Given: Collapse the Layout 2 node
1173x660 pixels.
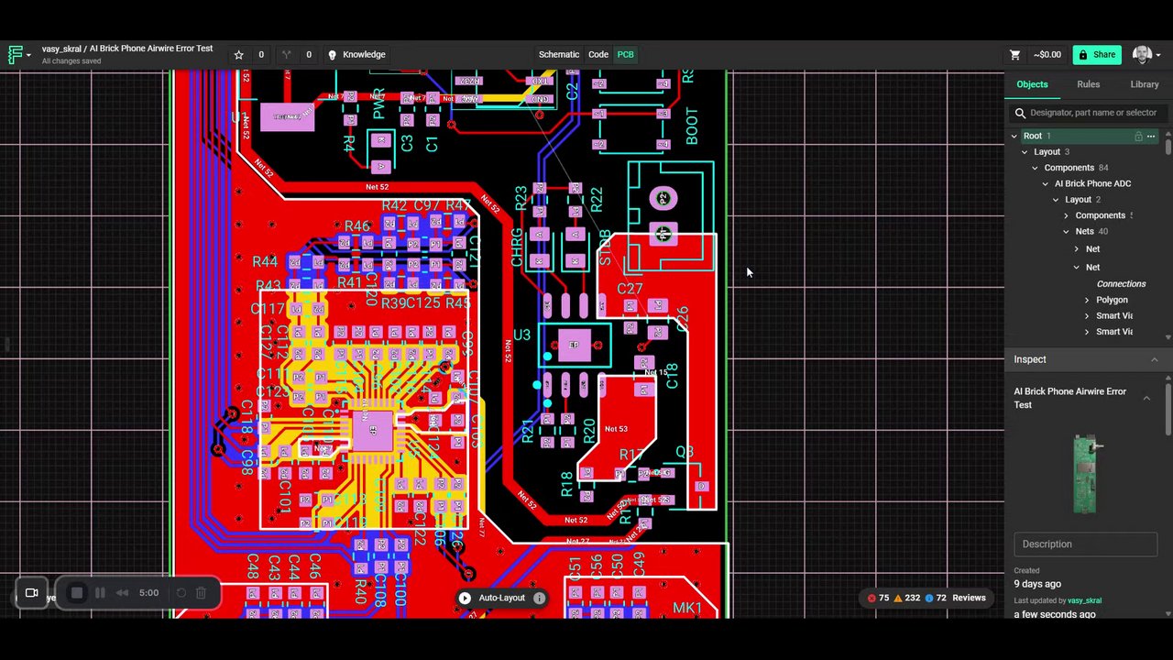Looking at the screenshot, I should point(1056,200).
